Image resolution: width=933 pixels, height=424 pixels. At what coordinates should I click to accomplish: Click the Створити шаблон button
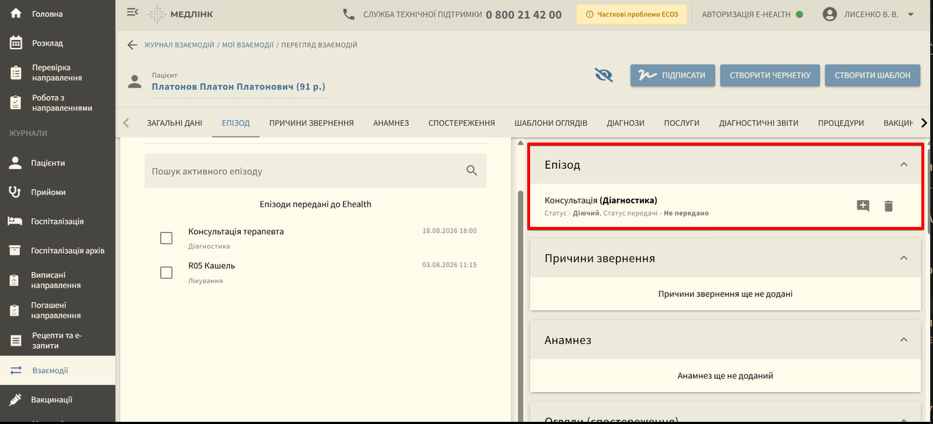(x=872, y=76)
